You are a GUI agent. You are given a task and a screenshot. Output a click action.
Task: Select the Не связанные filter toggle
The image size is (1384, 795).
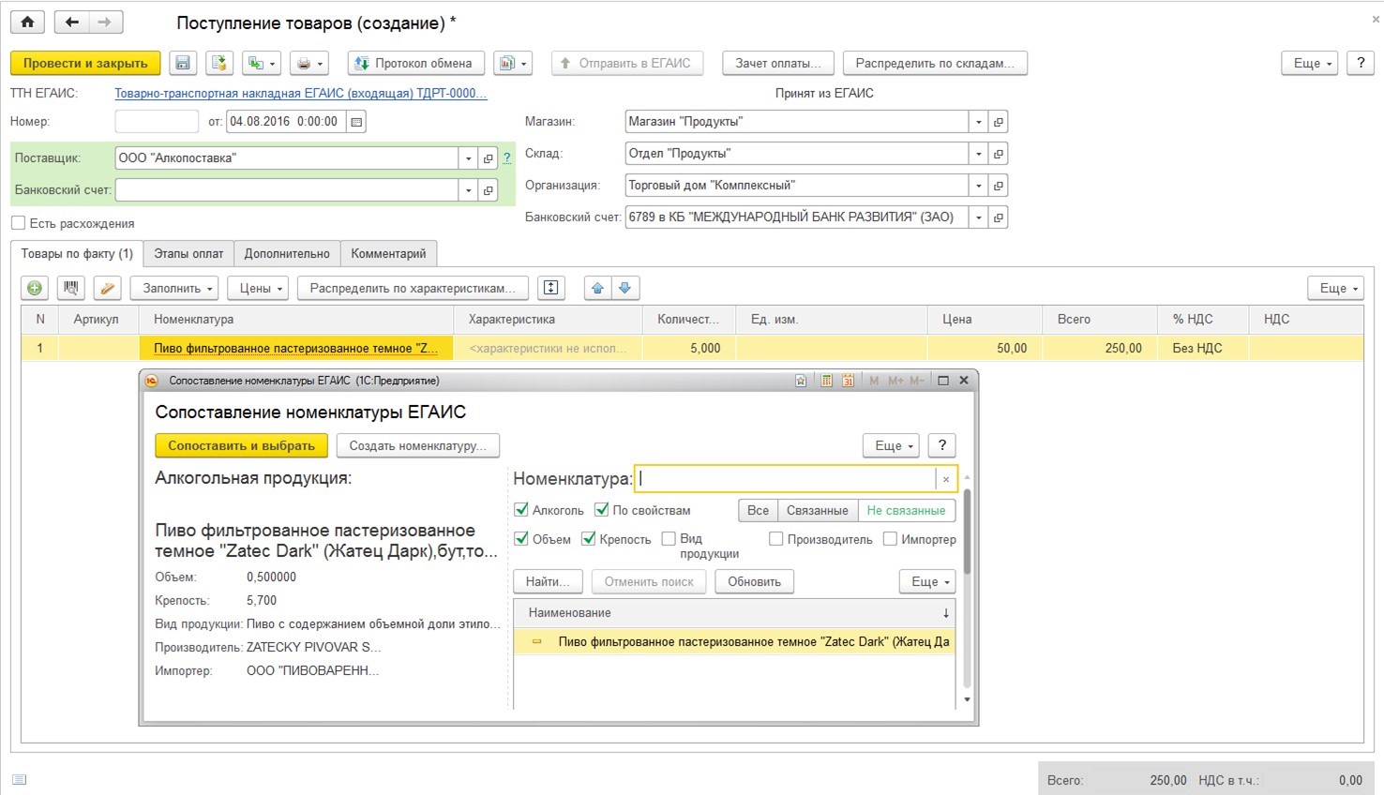click(906, 511)
